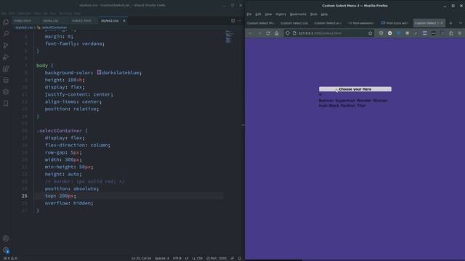Viewport: 465px width, 261px height.
Task: Open the Extensions view icon
Action: point(6,69)
